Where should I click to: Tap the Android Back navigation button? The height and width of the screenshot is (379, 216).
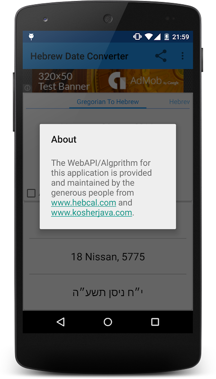click(x=61, y=322)
